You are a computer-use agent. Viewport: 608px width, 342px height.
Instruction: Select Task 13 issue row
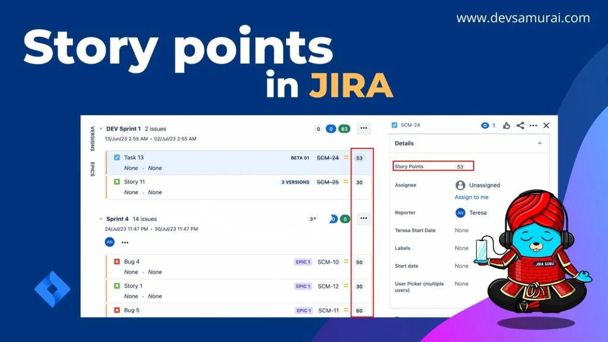239,163
